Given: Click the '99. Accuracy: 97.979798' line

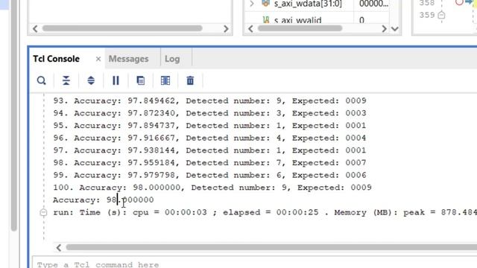Looking at the screenshot, I should pos(210,175).
